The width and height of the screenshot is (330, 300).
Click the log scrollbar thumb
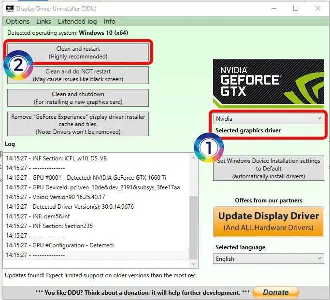tap(193, 228)
